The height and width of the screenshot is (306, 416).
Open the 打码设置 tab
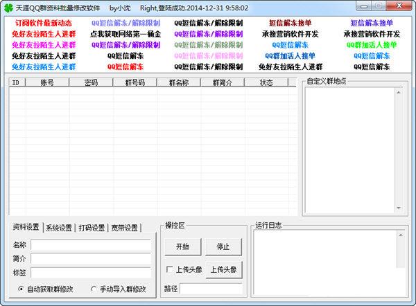(x=92, y=228)
